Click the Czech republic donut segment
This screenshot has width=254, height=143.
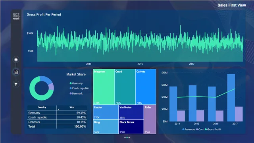pyautogui.click(x=46, y=79)
